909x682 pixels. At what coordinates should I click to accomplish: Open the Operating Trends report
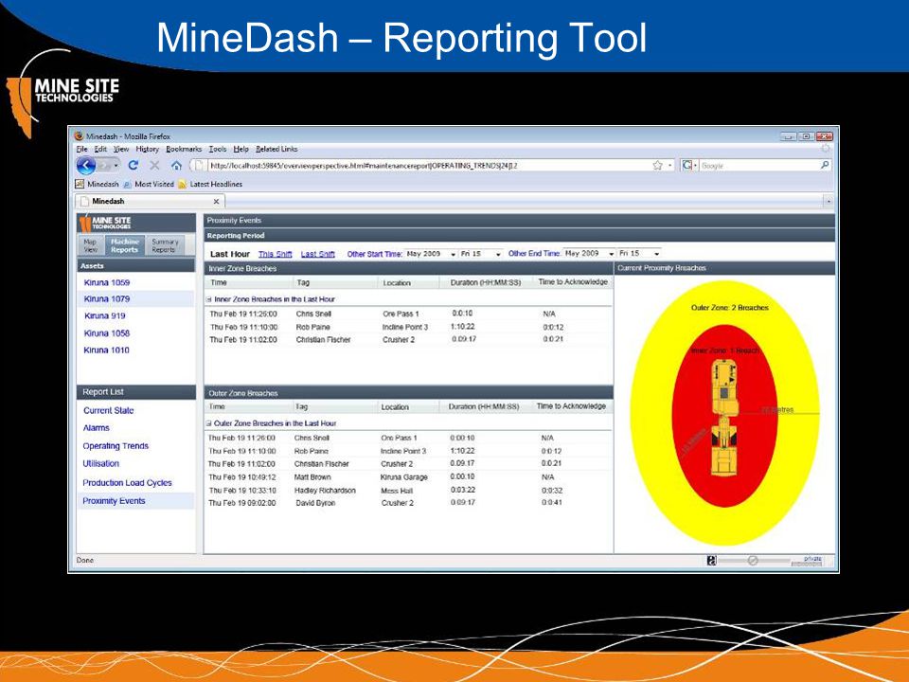(x=116, y=445)
